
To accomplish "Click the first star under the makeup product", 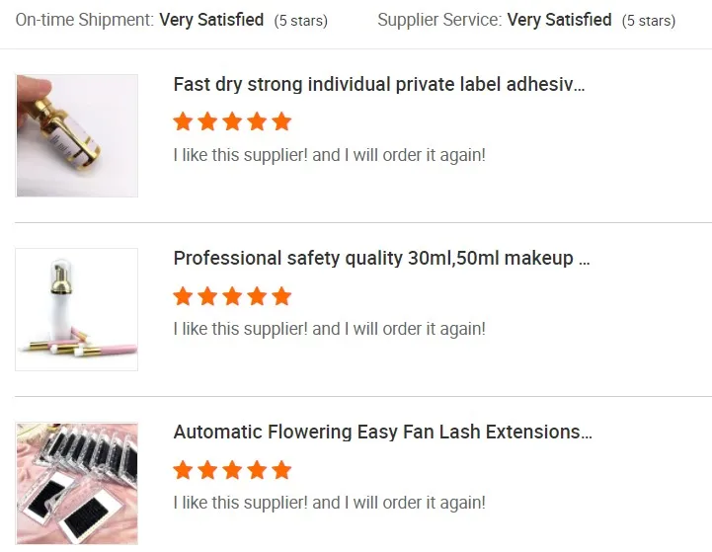I will point(183,296).
